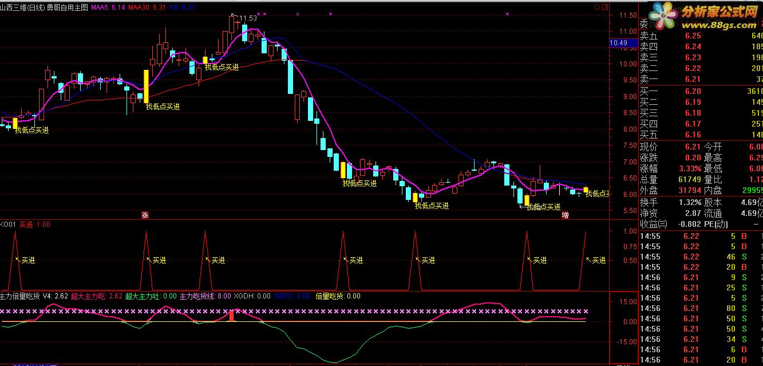Click the 委 label atop the order book
Screen dimensions: 763x366
pos(644,24)
